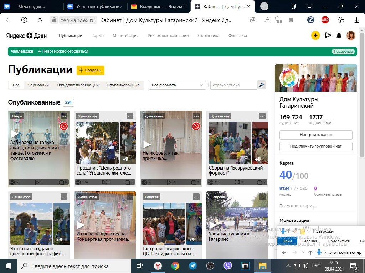The height and width of the screenshot is (273, 365).
Task: Click the Z extension icon in toolbar
Action: coord(310,20)
